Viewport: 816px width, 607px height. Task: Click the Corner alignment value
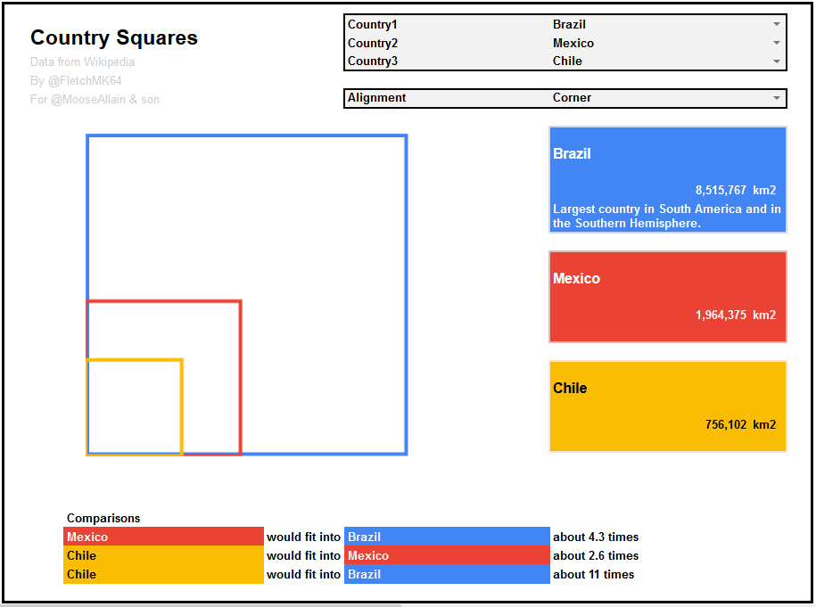572,98
